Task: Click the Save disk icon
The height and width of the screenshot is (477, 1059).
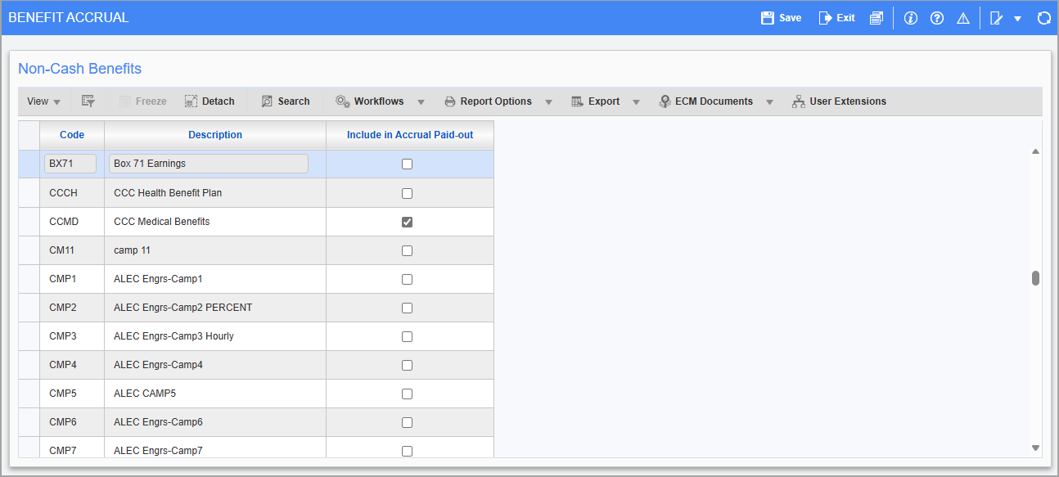Action: point(767,18)
